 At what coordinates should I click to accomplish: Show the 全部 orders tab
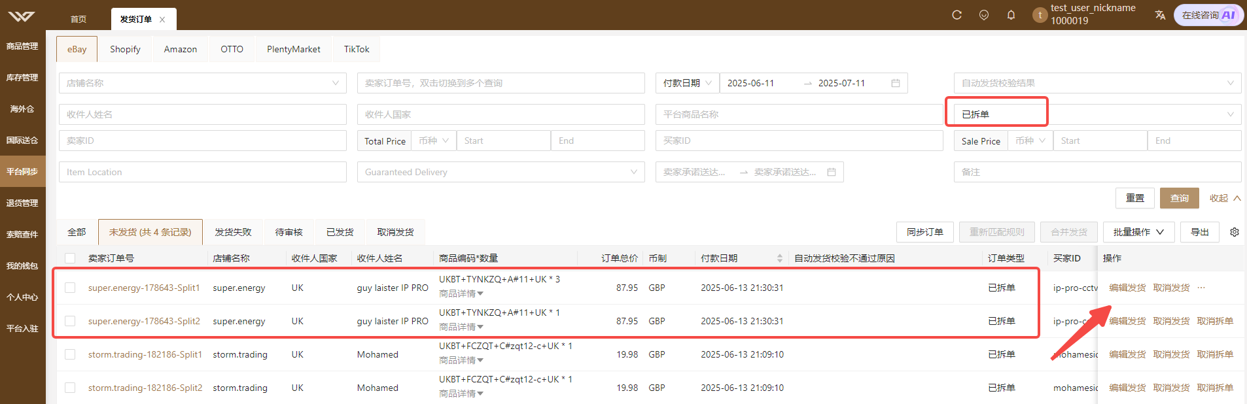pos(77,232)
